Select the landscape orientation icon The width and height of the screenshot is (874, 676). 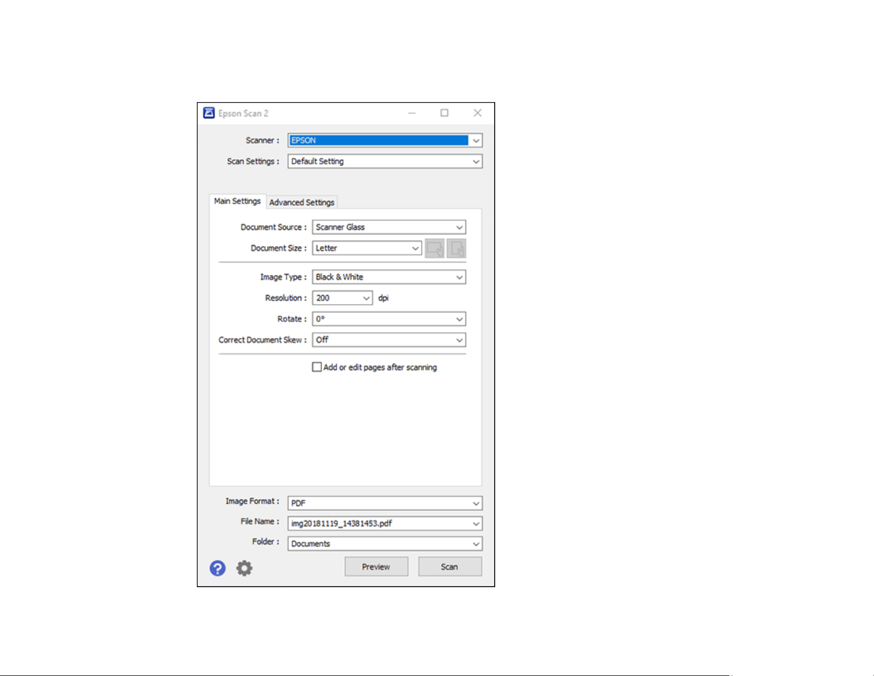pyautogui.click(x=435, y=248)
